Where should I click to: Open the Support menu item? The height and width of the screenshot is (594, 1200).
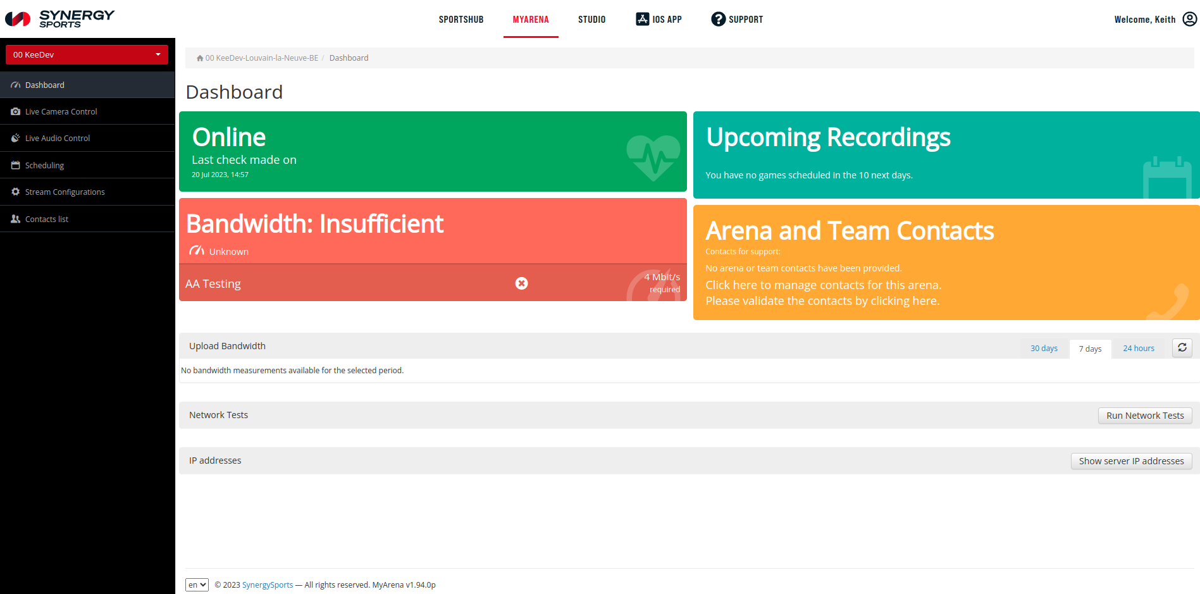tap(737, 20)
